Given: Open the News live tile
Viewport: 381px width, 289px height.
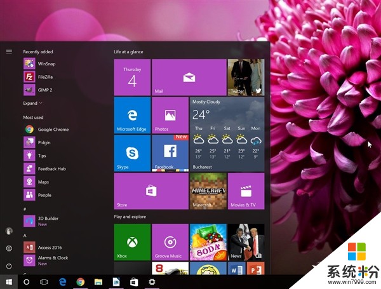Looking at the screenshot, I should pos(246,242).
